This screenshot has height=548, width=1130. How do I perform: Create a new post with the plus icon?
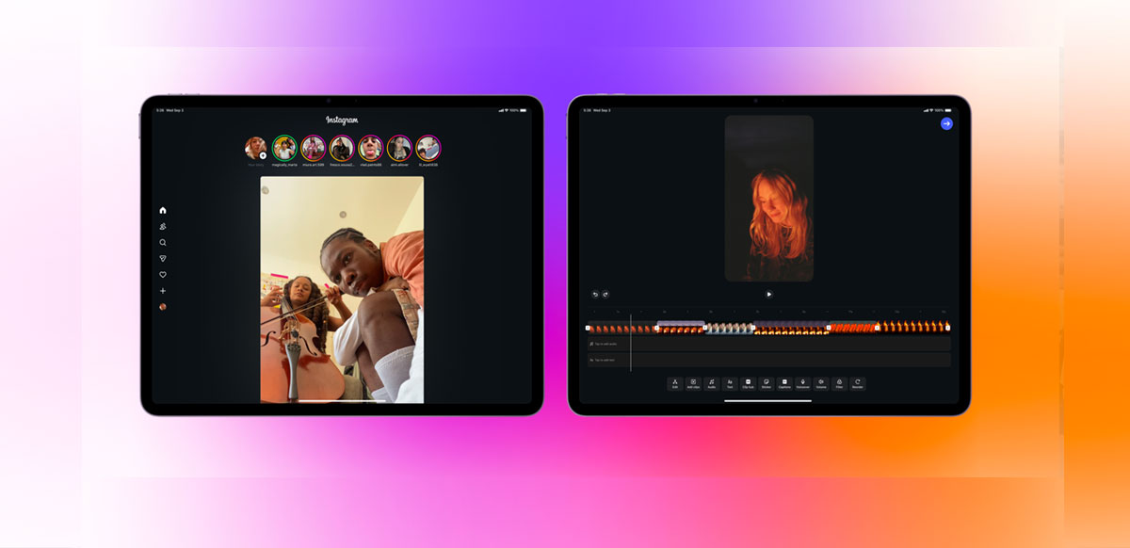click(163, 290)
